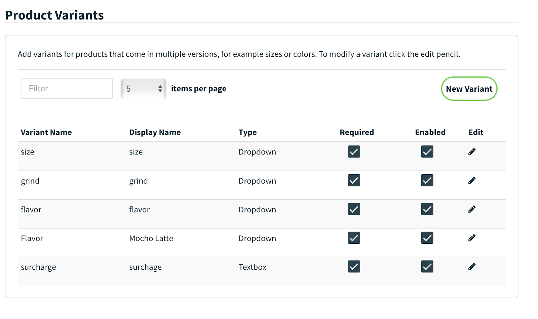Viewport: 538px width, 319px height.
Task: Click 'Dropdown' type in size row
Action: click(257, 152)
